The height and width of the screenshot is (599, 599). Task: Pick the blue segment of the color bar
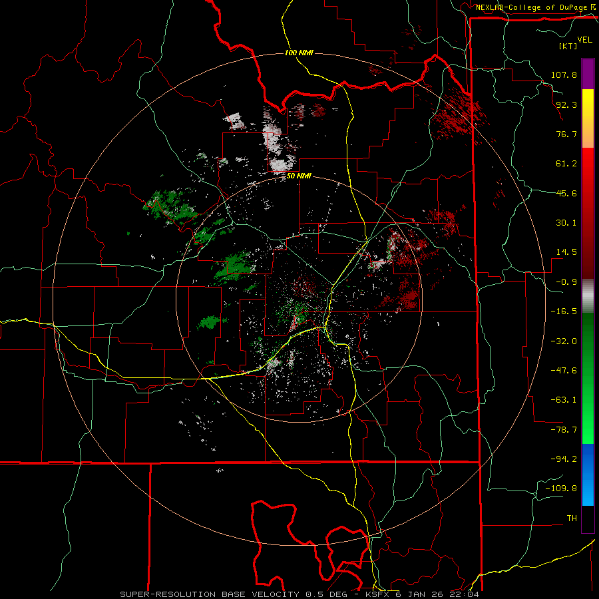click(588, 475)
